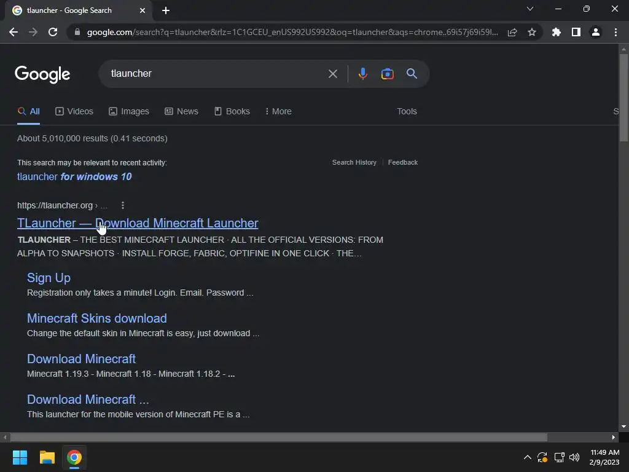The image size is (629, 472).
Task: Open 'tlauncher for windows 10' suggestion
Action: click(x=74, y=176)
